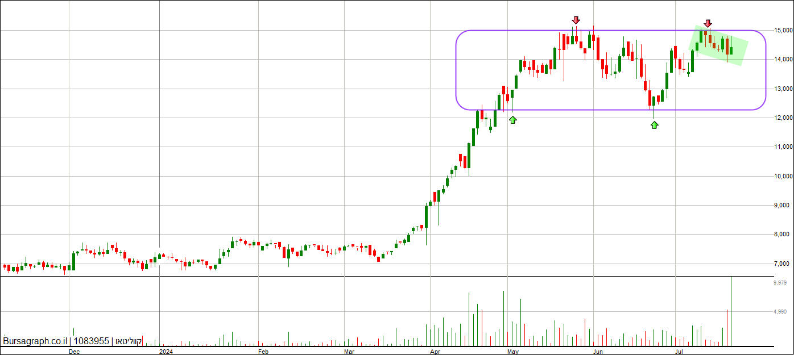Click the Jun label on the time axis
This screenshot has height=355, width=794.
[x=598, y=352]
